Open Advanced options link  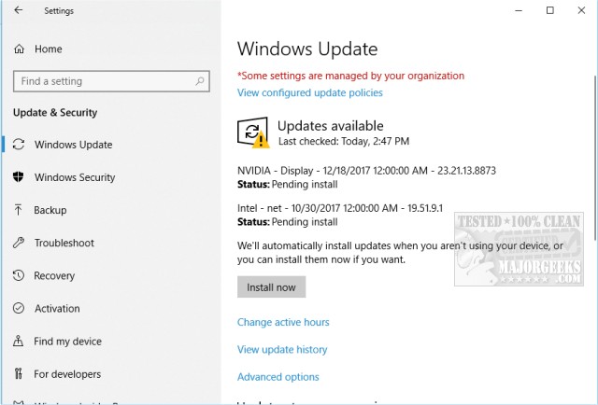[278, 377]
